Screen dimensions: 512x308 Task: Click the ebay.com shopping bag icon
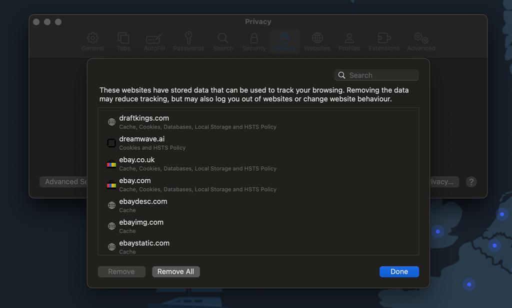point(111,185)
